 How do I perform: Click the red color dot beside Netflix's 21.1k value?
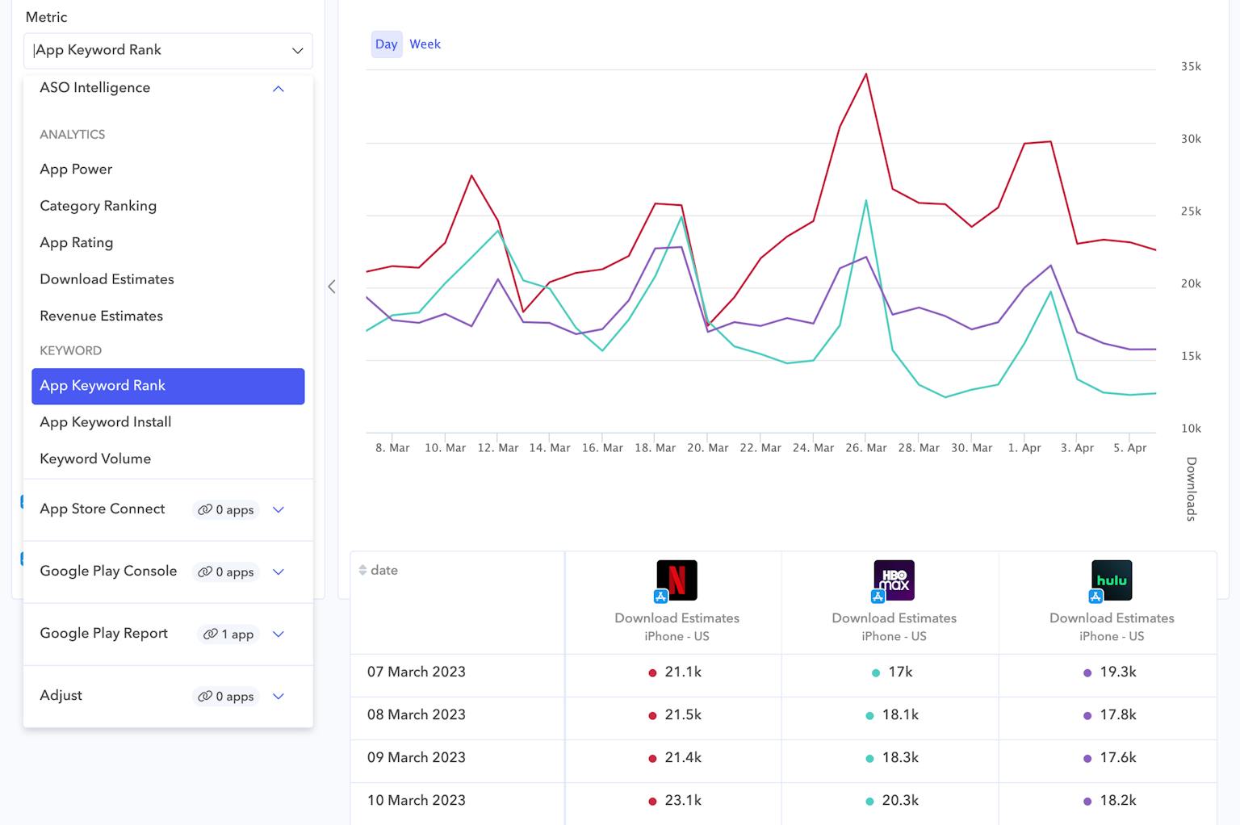click(x=651, y=672)
